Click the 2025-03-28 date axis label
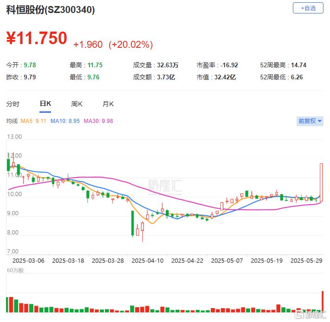330x322 pixels. click(x=108, y=261)
